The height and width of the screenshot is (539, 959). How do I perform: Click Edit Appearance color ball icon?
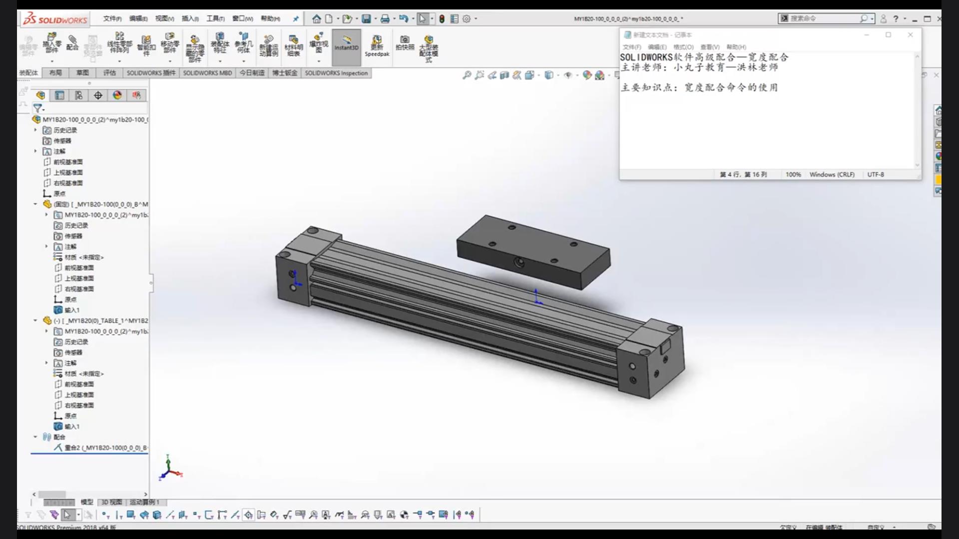(x=587, y=75)
